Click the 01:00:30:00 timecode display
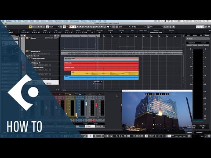The image size is (211, 158). (138, 136)
